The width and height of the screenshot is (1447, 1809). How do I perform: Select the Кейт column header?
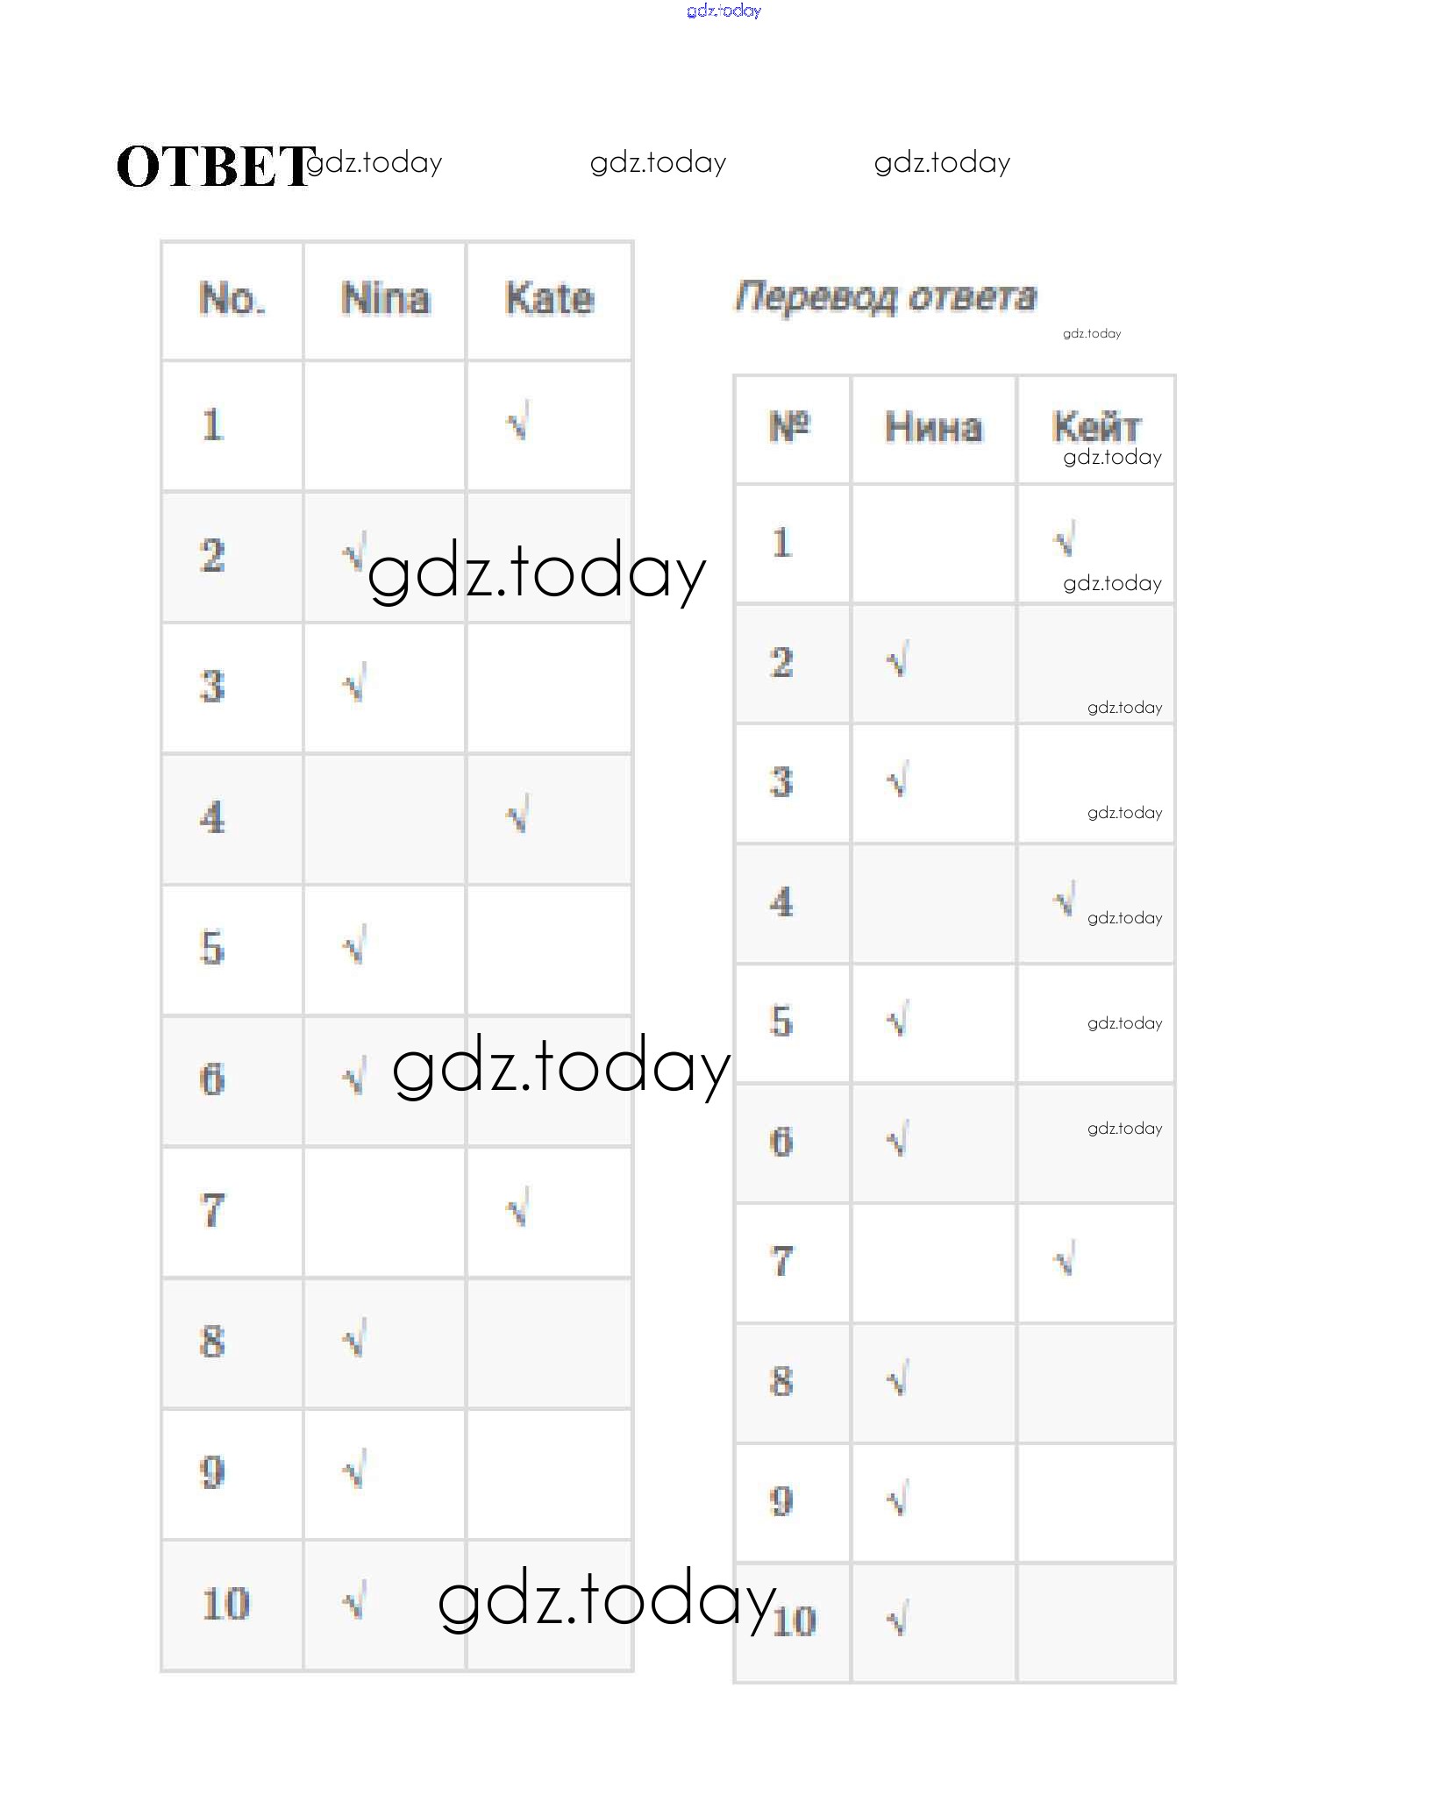pos(1096,427)
